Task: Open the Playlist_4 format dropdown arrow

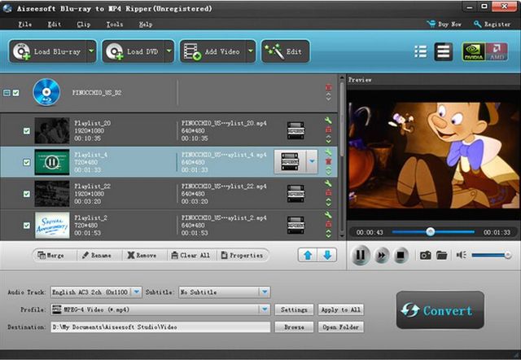Action: pos(312,161)
